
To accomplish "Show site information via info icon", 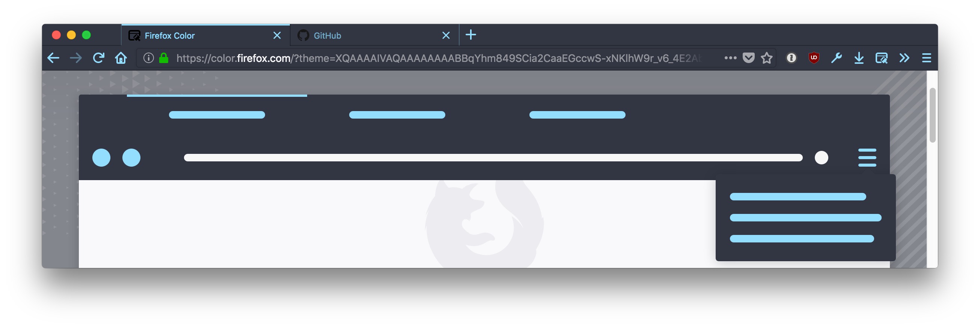I will coord(148,58).
